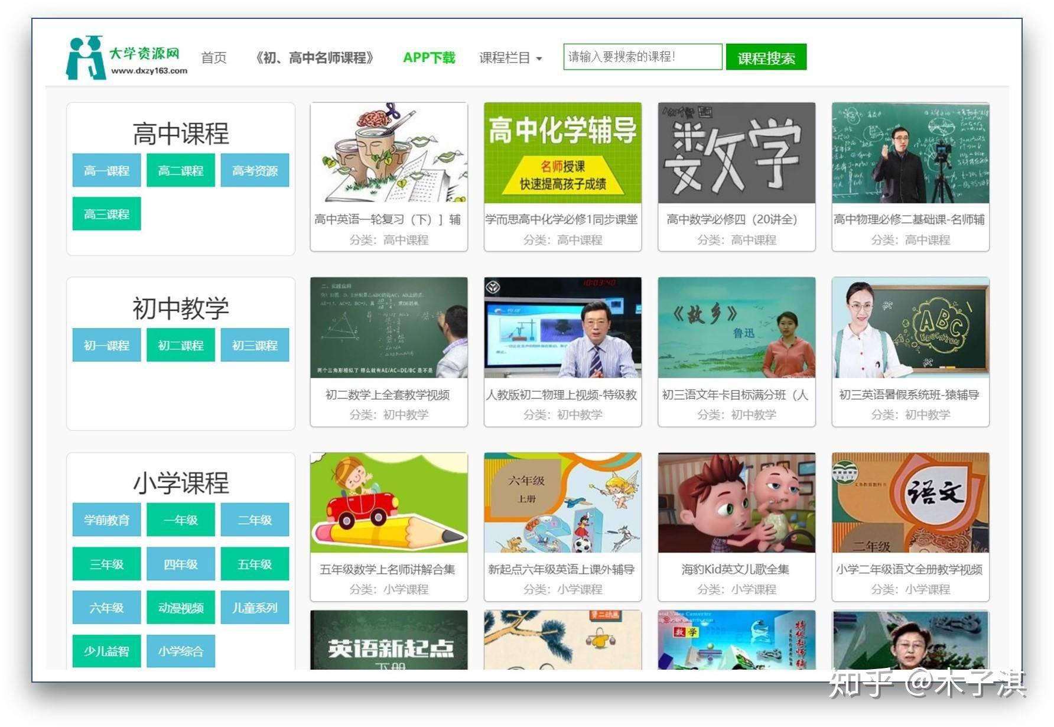The image size is (1054, 727).
Task: Open the pencil car cartoon thumbnail
Action: pos(389,503)
